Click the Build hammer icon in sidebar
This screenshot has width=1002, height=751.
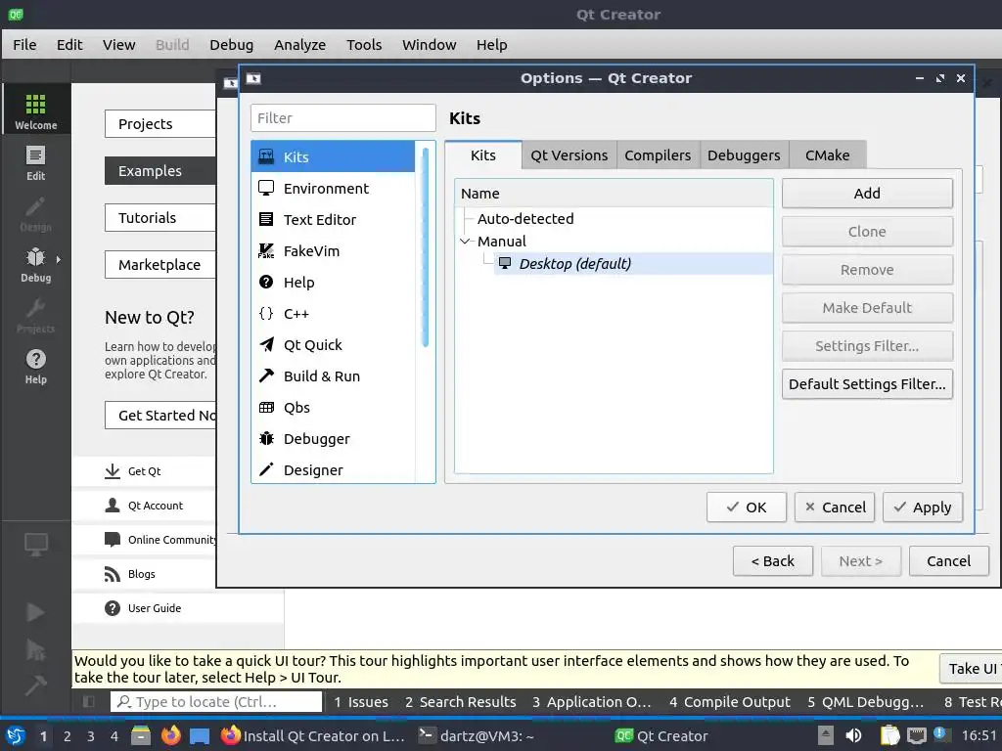[36, 685]
